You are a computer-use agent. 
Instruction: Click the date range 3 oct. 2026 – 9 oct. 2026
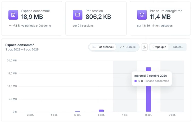(x=22, y=50)
